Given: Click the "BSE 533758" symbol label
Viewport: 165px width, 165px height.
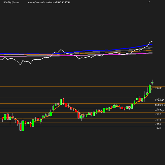Looking at the screenshot, I should point(63,2).
